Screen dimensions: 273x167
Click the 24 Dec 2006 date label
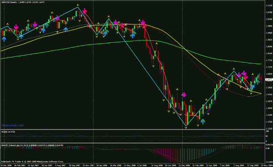(x=6, y=165)
